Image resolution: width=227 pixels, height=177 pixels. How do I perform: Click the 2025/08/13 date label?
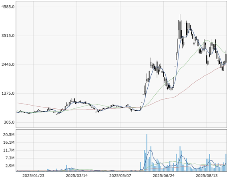coord(207,175)
